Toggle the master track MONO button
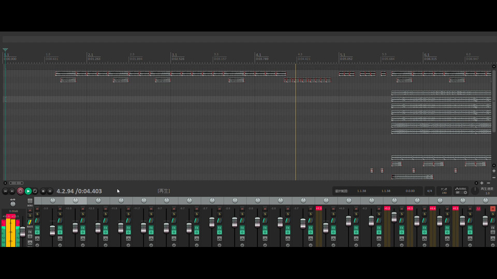The width and height of the screenshot is (497, 279). click(30, 201)
